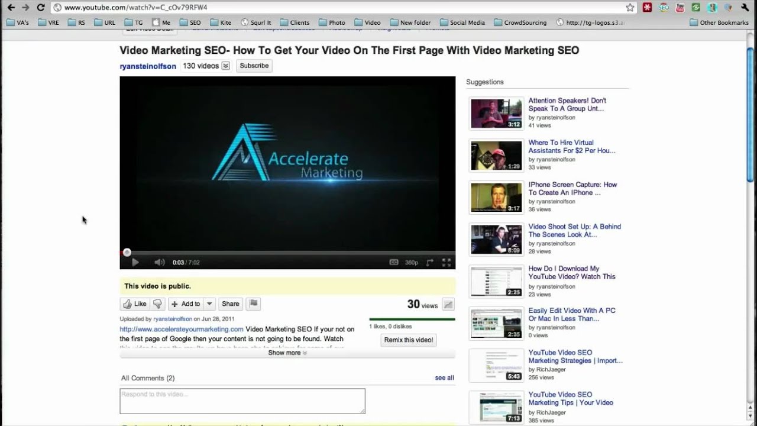
Task: Flag the video as inappropriate
Action: 254,304
